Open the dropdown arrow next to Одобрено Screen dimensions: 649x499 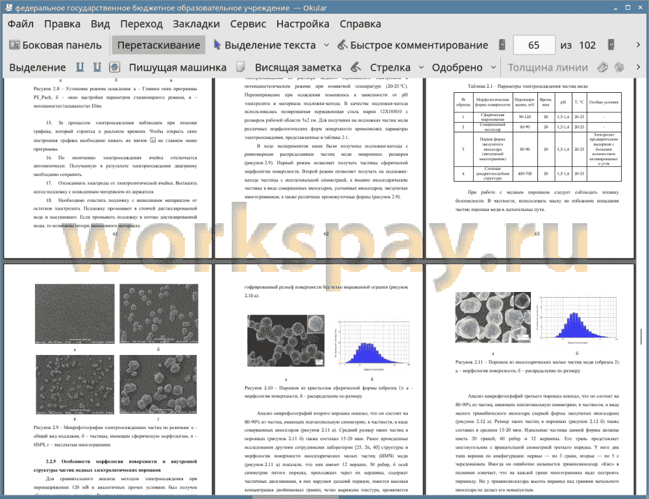coord(493,67)
